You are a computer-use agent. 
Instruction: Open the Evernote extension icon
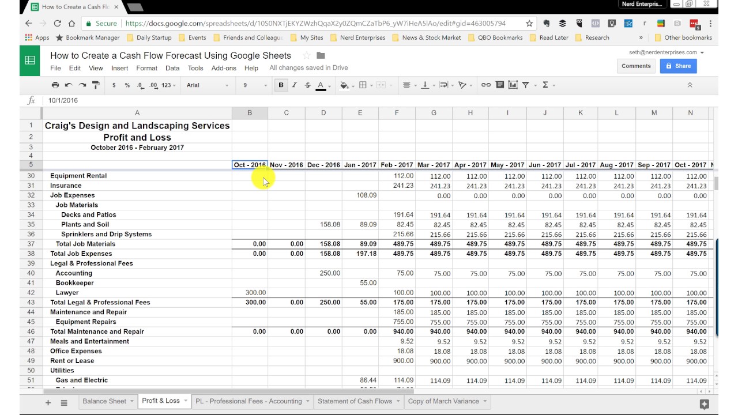point(546,24)
